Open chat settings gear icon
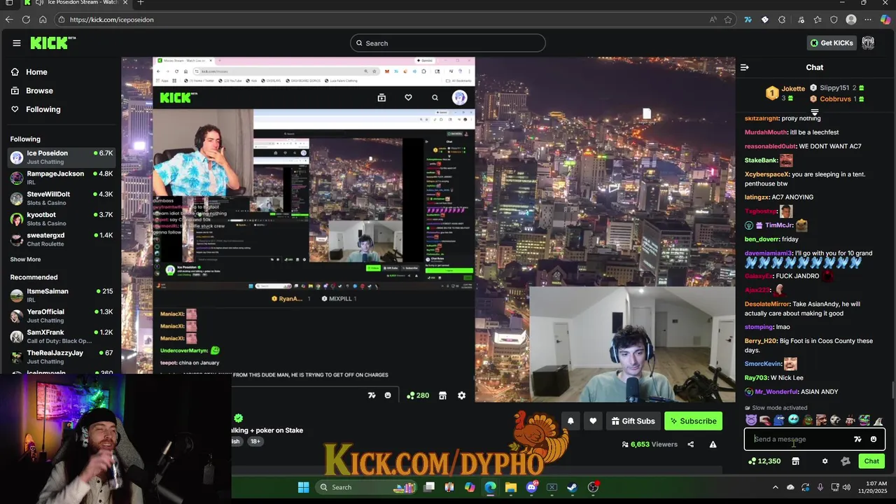Viewport: 896px width, 504px height. click(x=825, y=461)
